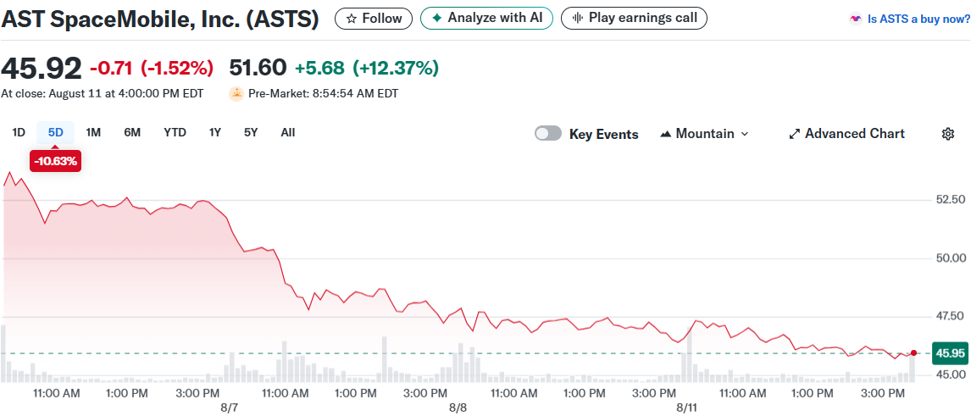Click the 8/8 date label on x-axis
971x416 pixels.
tap(458, 408)
